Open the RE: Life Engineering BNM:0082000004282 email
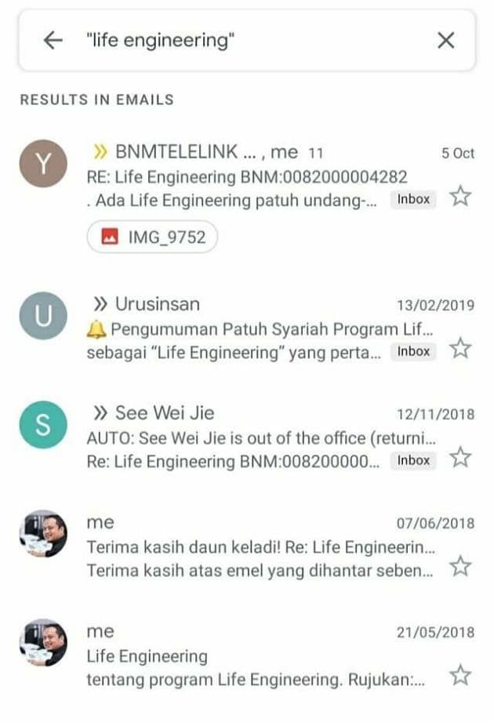Screen dimensions: 494x722 point(247,177)
